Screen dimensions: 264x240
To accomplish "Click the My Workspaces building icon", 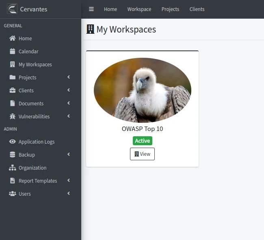I will coord(12,64).
